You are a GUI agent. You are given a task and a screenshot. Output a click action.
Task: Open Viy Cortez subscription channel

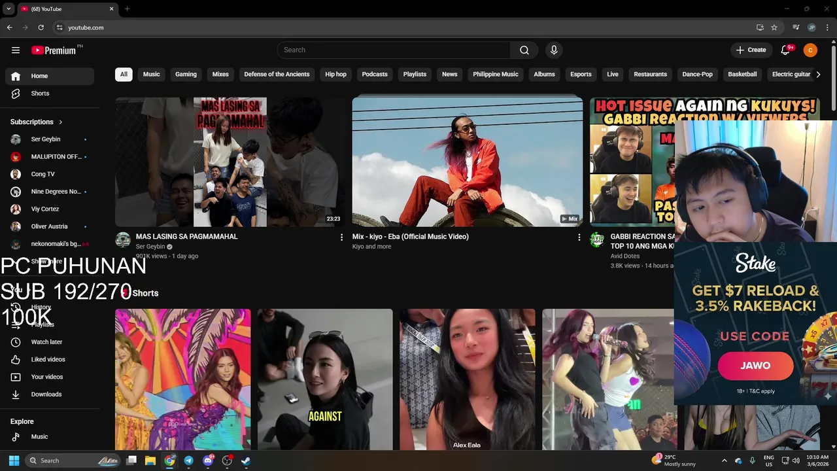(x=50, y=209)
